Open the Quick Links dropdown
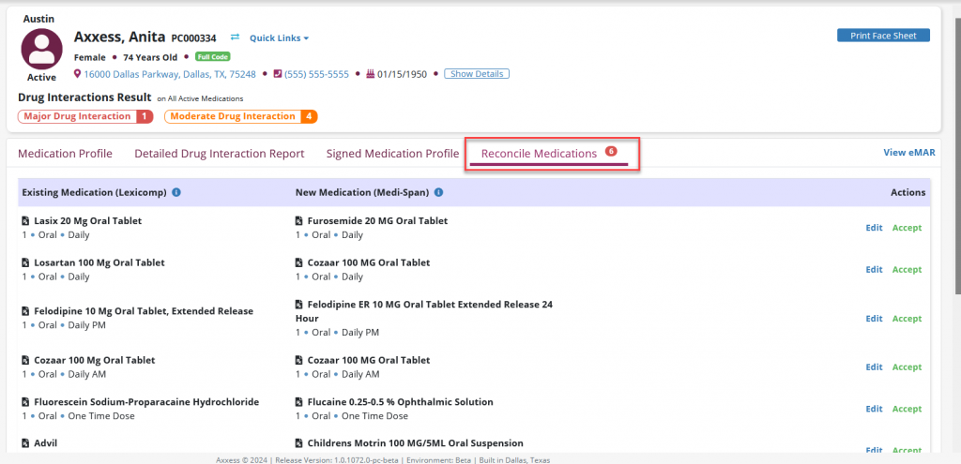Screen dimensions: 961x464 (x=279, y=38)
